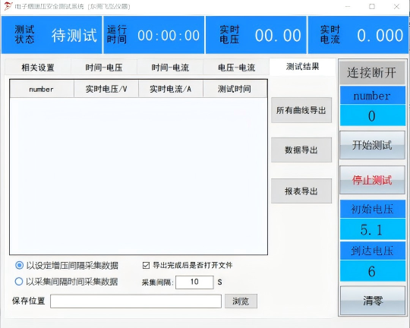Start testing with 开始测试 button
Image resolution: width=410 pixels, height=328 pixels.
(x=372, y=145)
